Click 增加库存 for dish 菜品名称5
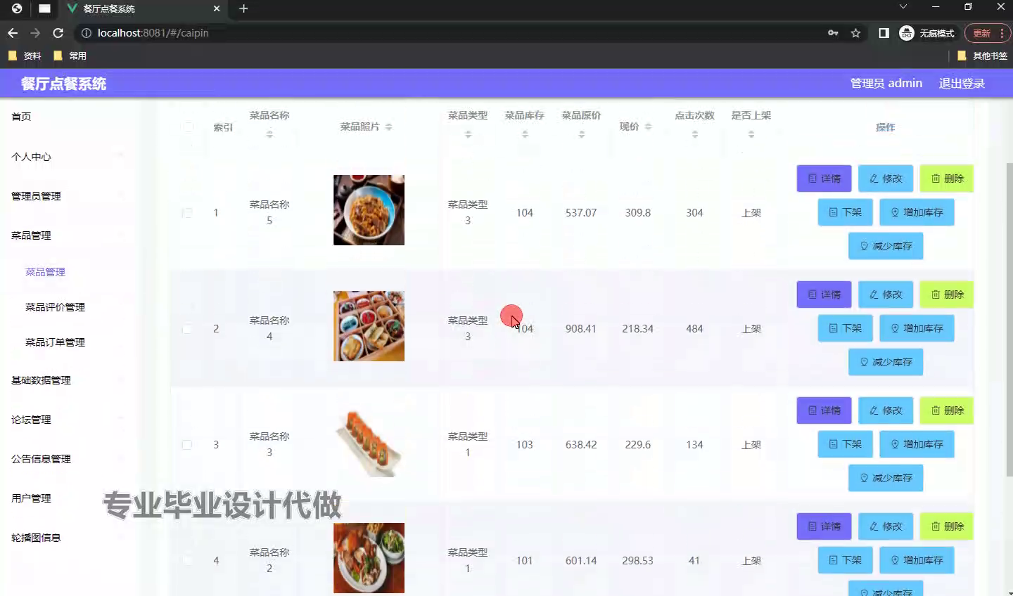Image resolution: width=1013 pixels, height=596 pixels. coord(917,212)
